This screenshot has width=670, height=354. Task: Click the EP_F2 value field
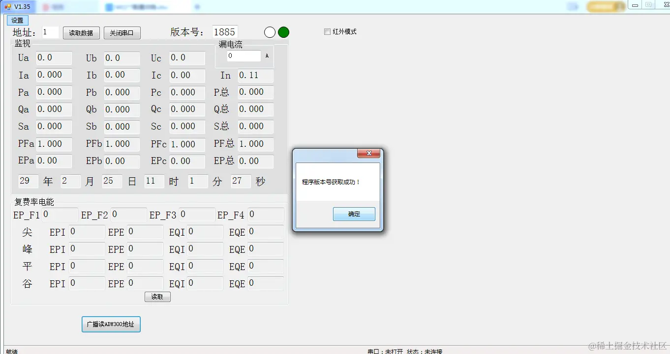(x=129, y=215)
